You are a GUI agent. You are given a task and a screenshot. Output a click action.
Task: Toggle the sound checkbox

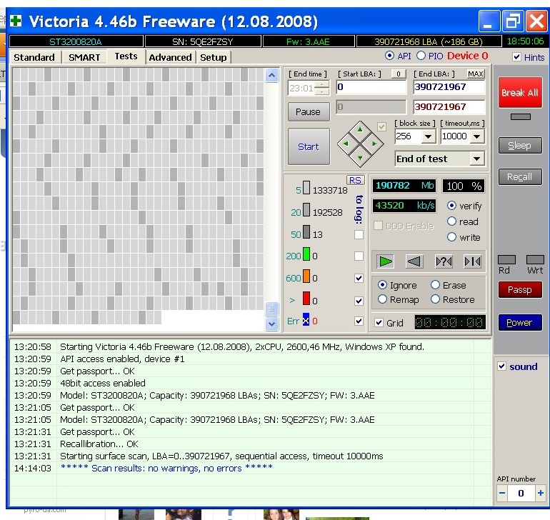(501, 366)
